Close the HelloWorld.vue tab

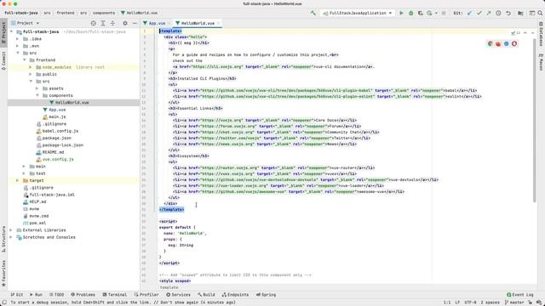tap(218, 23)
